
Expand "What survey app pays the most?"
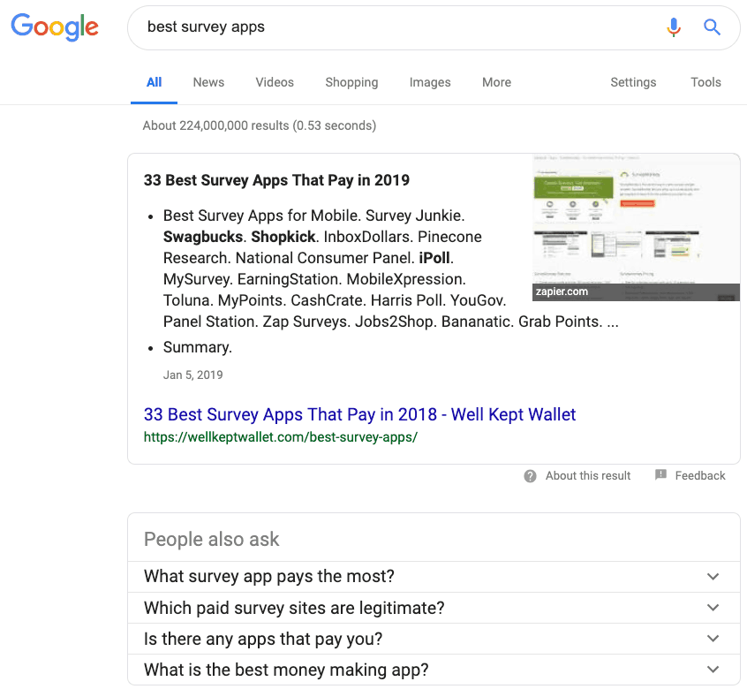713,577
